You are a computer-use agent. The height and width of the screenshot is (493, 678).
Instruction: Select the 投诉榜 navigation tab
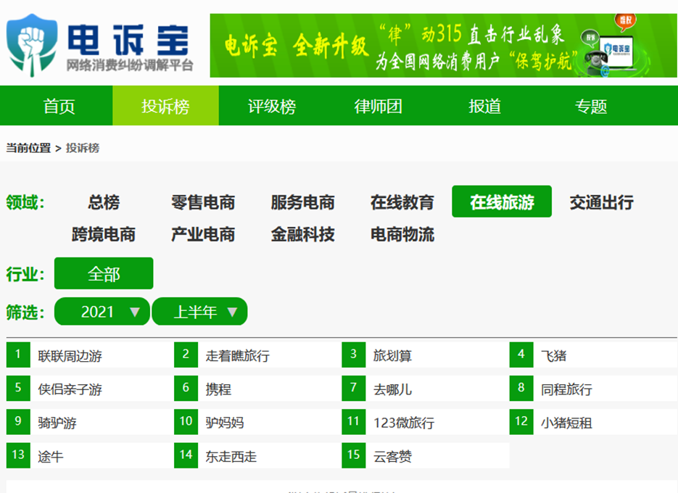coord(165,106)
